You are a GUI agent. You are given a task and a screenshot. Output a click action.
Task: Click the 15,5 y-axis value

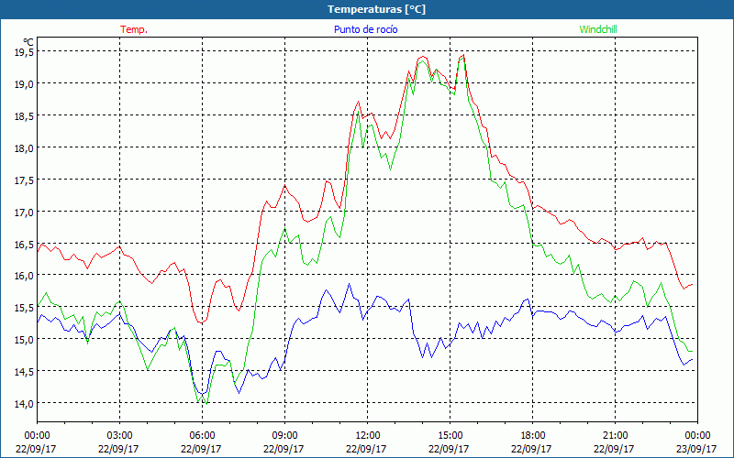click(24, 308)
